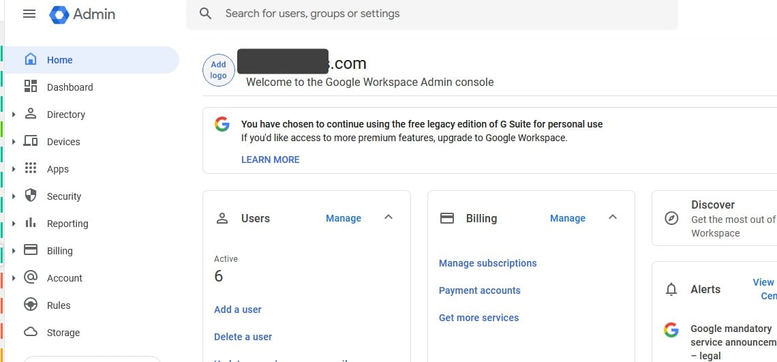
Task: Click the Alerts bell icon
Action: pyautogui.click(x=671, y=290)
